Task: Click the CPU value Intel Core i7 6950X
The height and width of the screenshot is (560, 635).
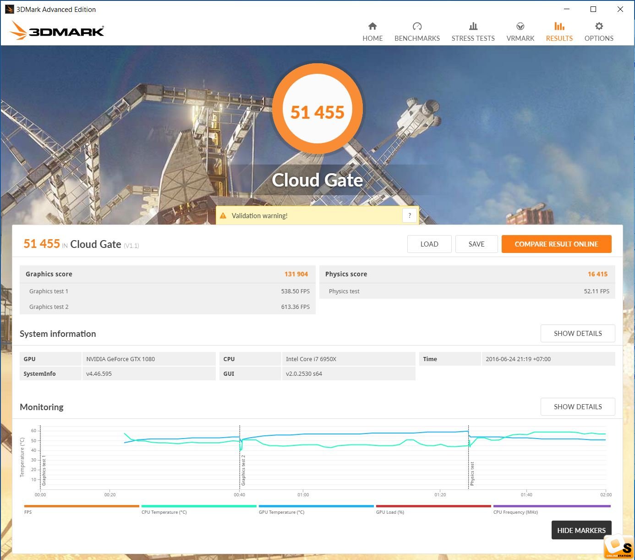Action: [x=311, y=359]
